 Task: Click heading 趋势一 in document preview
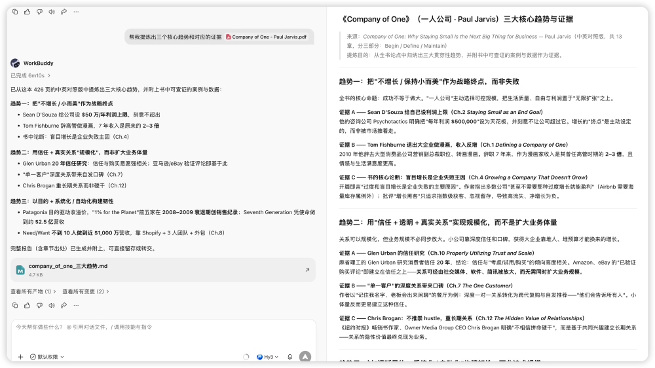coord(428,81)
